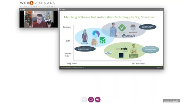Click the 'Developer' axis label

[x=67, y=27]
